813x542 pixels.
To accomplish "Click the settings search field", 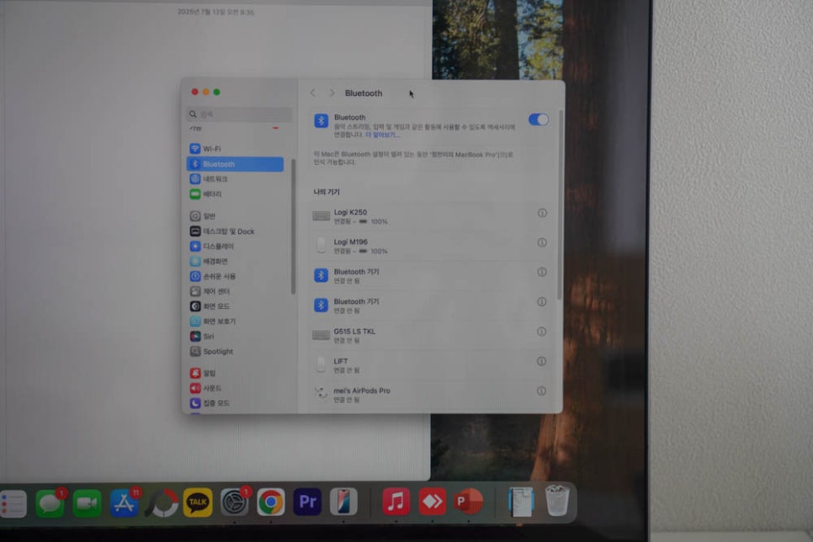I will (239, 114).
